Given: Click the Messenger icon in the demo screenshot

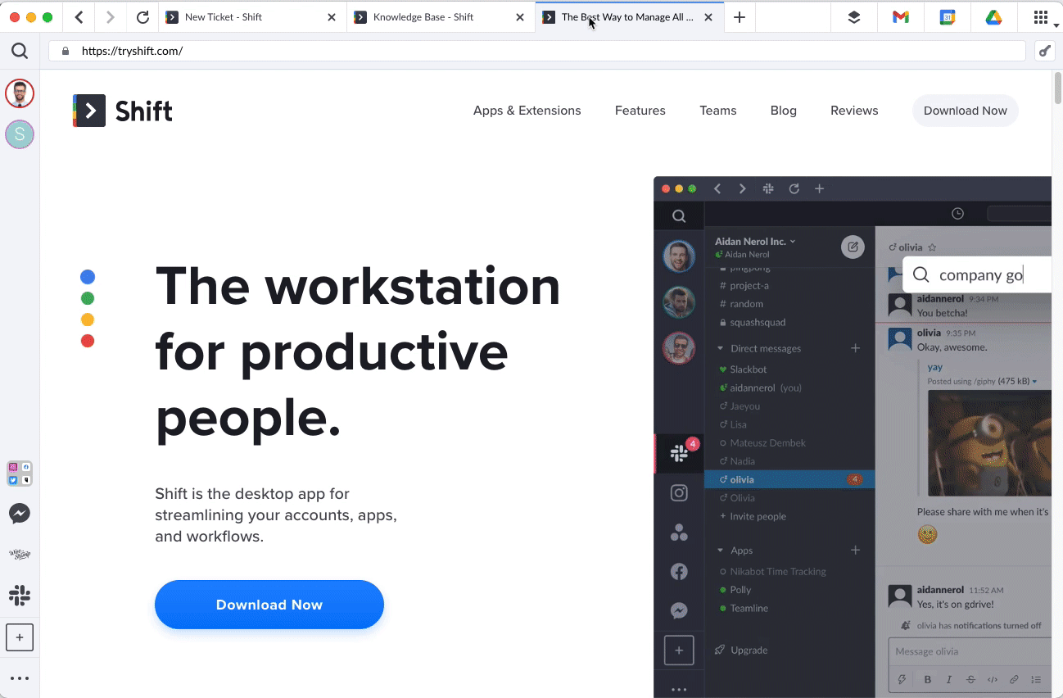Looking at the screenshot, I should [679, 611].
